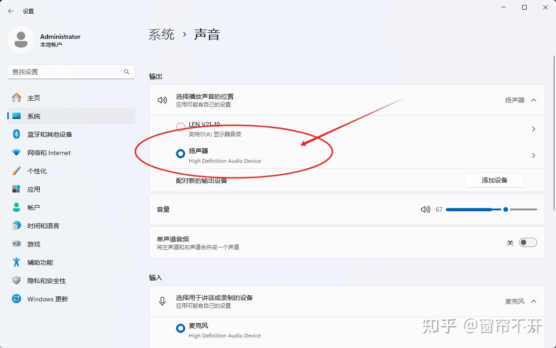This screenshot has height=348, width=556.
Task: Open the Windows 更新 sync icon
Action: [16, 299]
